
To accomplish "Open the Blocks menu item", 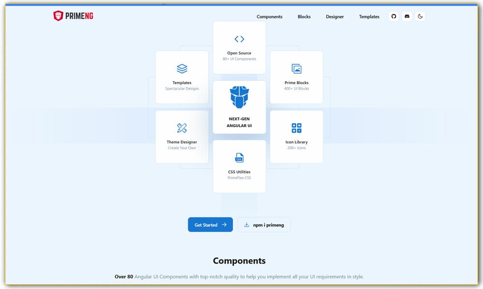I will click(304, 17).
